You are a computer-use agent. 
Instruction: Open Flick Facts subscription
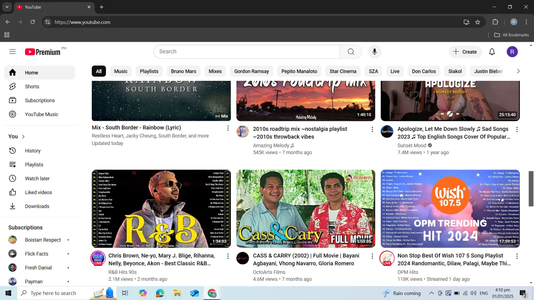coord(40,254)
